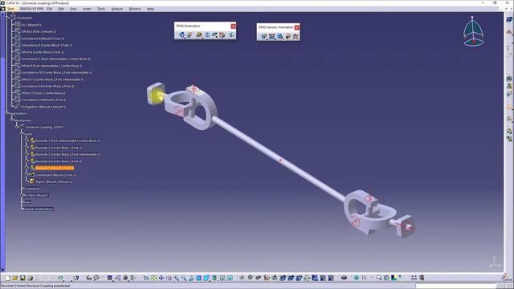Click the Zoom In magnifier icon

[x=177, y=278]
